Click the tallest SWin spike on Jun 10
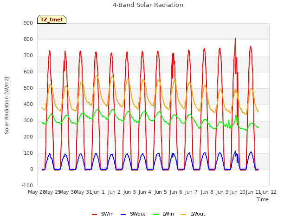This screenshot has height=223, width=297. pos(235,39)
